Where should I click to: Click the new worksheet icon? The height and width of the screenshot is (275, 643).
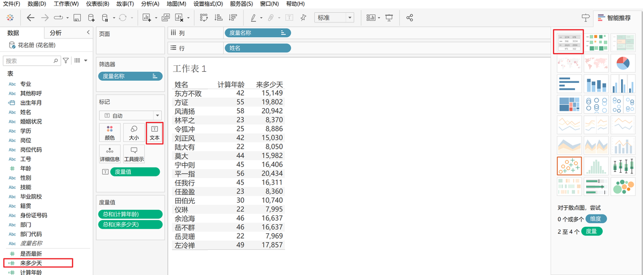pos(147,18)
